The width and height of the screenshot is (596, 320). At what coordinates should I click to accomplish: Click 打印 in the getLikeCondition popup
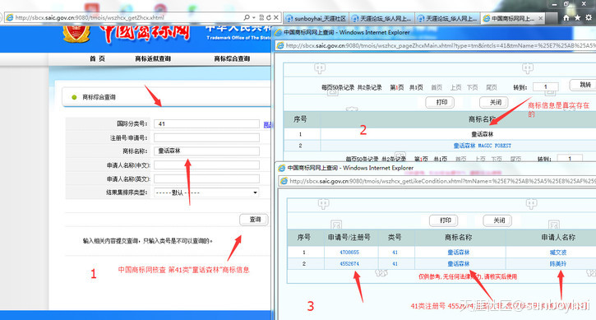[444, 220]
